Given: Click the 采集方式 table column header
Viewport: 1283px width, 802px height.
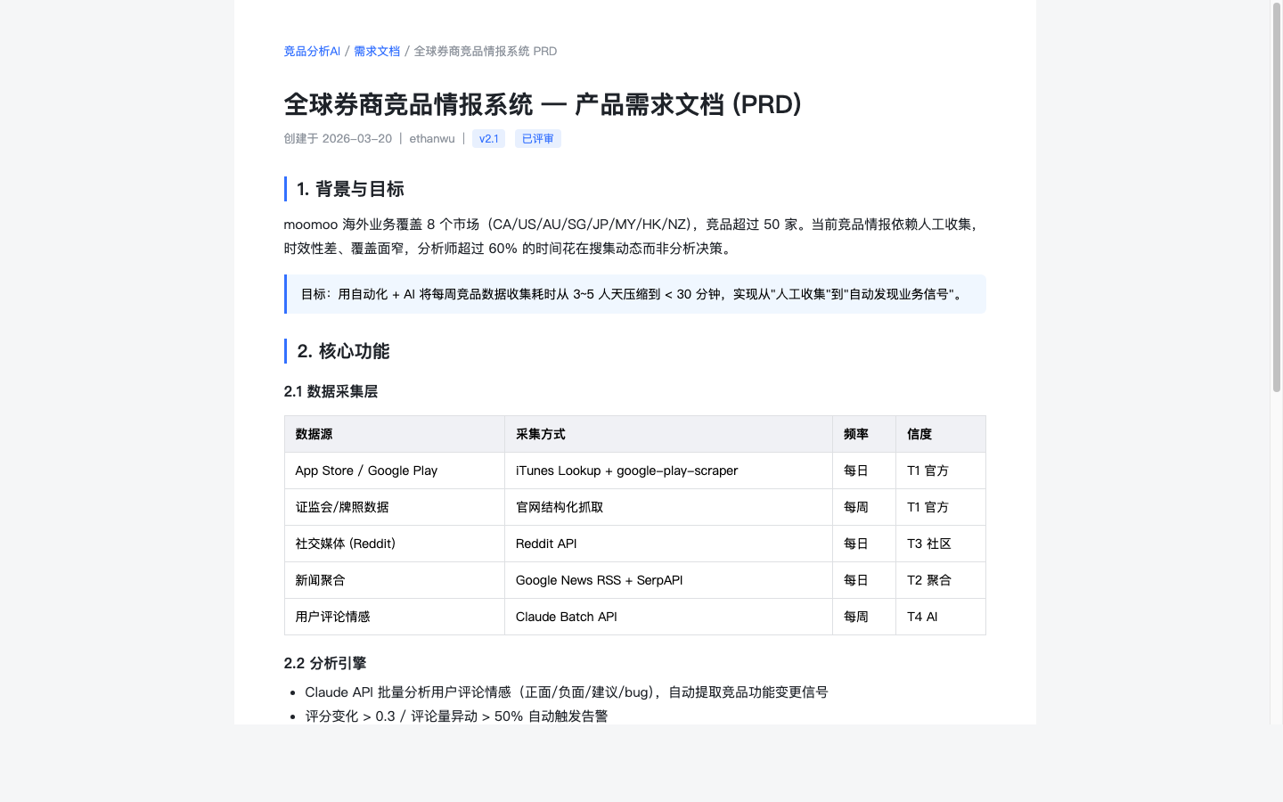Looking at the screenshot, I should coord(540,434).
